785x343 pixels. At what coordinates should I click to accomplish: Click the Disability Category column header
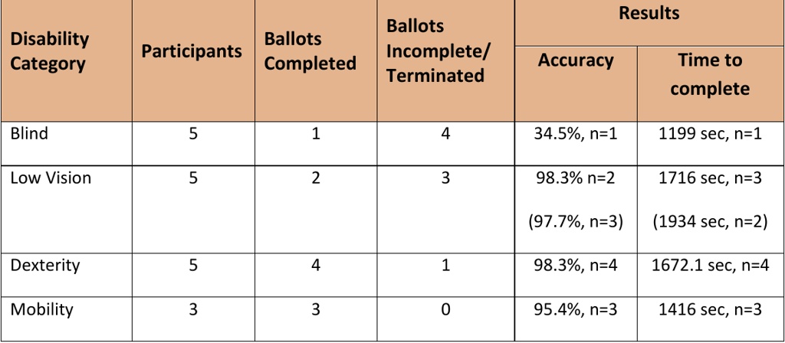[x=50, y=51]
